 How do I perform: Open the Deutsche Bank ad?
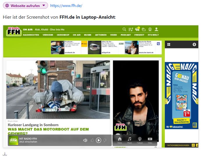click(x=143, y=48)
